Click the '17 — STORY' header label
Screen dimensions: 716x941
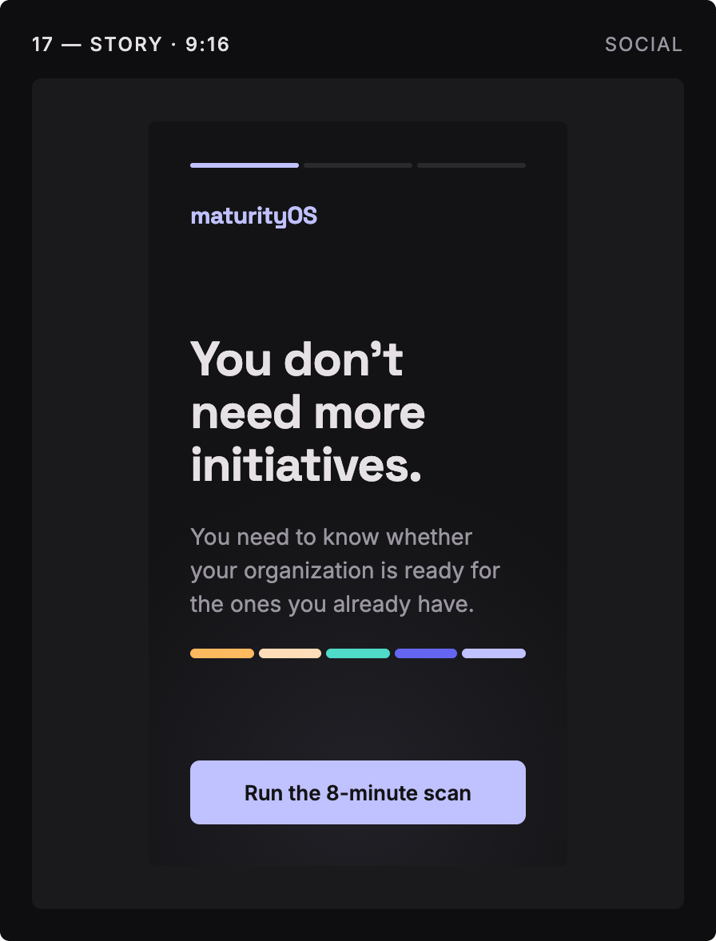[x=97, y=45]
